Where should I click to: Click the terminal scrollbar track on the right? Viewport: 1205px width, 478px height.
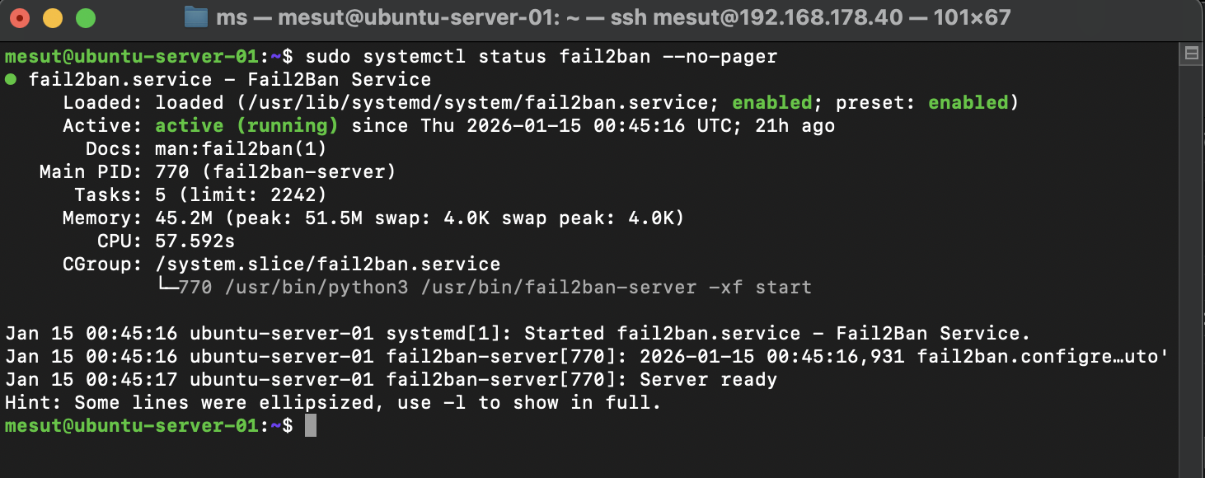click(1190, 247)
